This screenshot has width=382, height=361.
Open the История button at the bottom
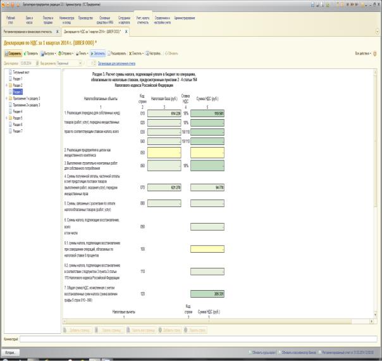10,353
